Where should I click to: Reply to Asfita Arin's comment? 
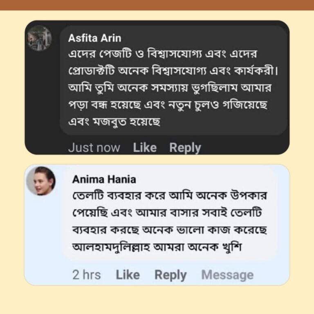[185, 148]
